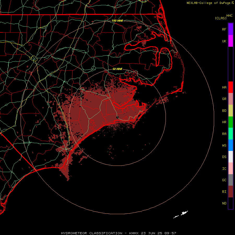
Task: Click the IC legend label
Action: coord(224,169)
